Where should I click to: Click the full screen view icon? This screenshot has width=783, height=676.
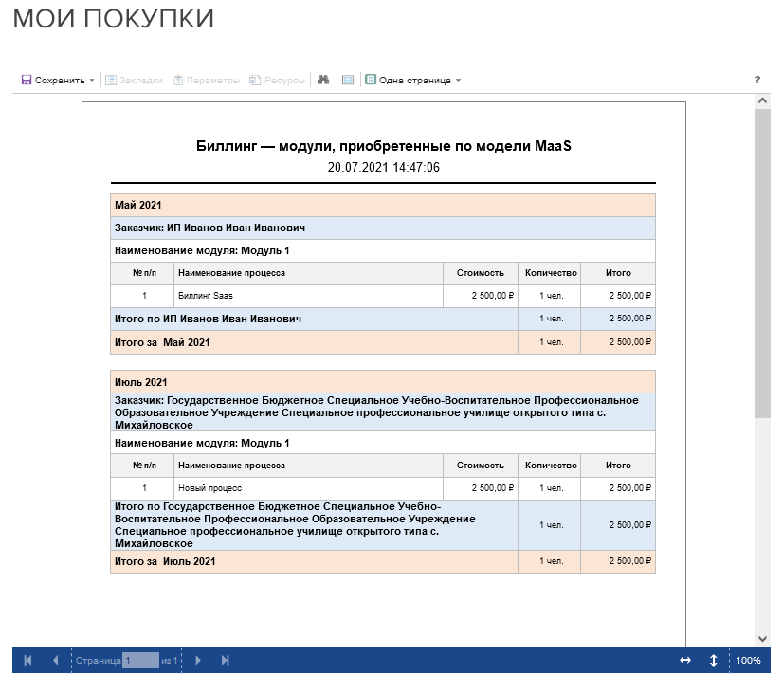(348, 81)
